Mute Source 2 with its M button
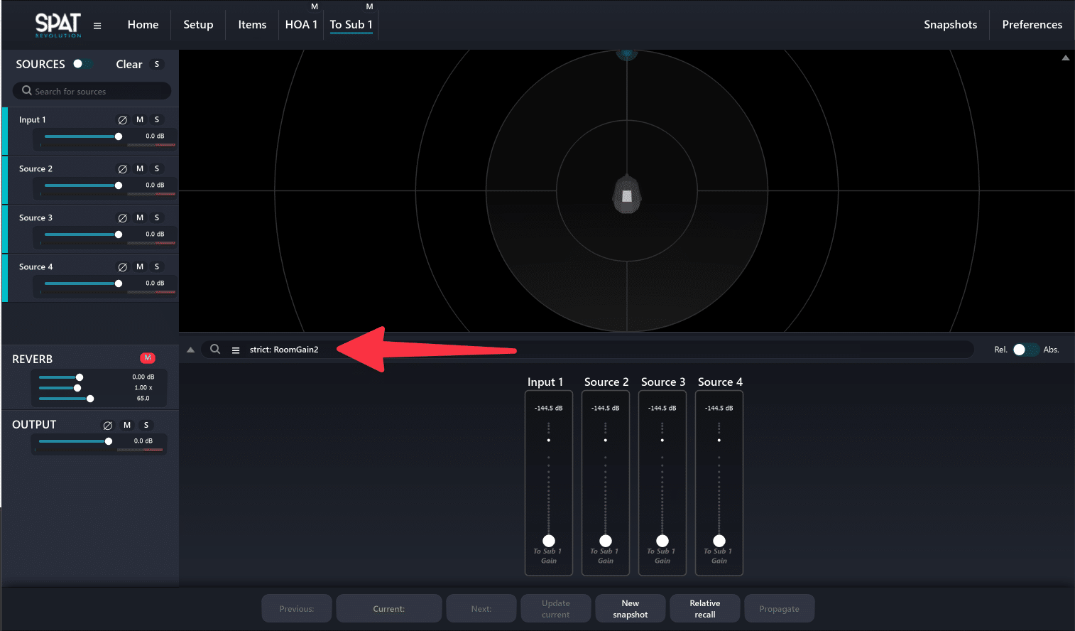Screen dimensions: 1075x631 (140, 169)
